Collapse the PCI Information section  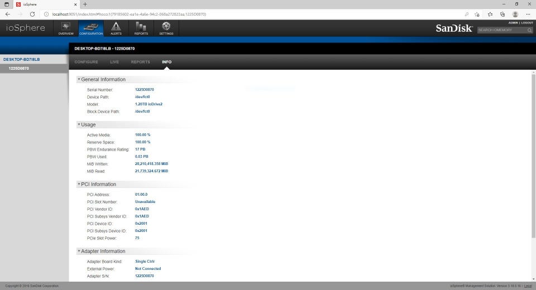click(x=79, y=184)
